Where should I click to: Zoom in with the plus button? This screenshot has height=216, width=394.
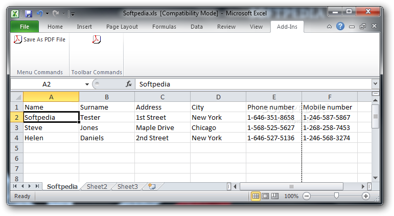tap(366, 196)
